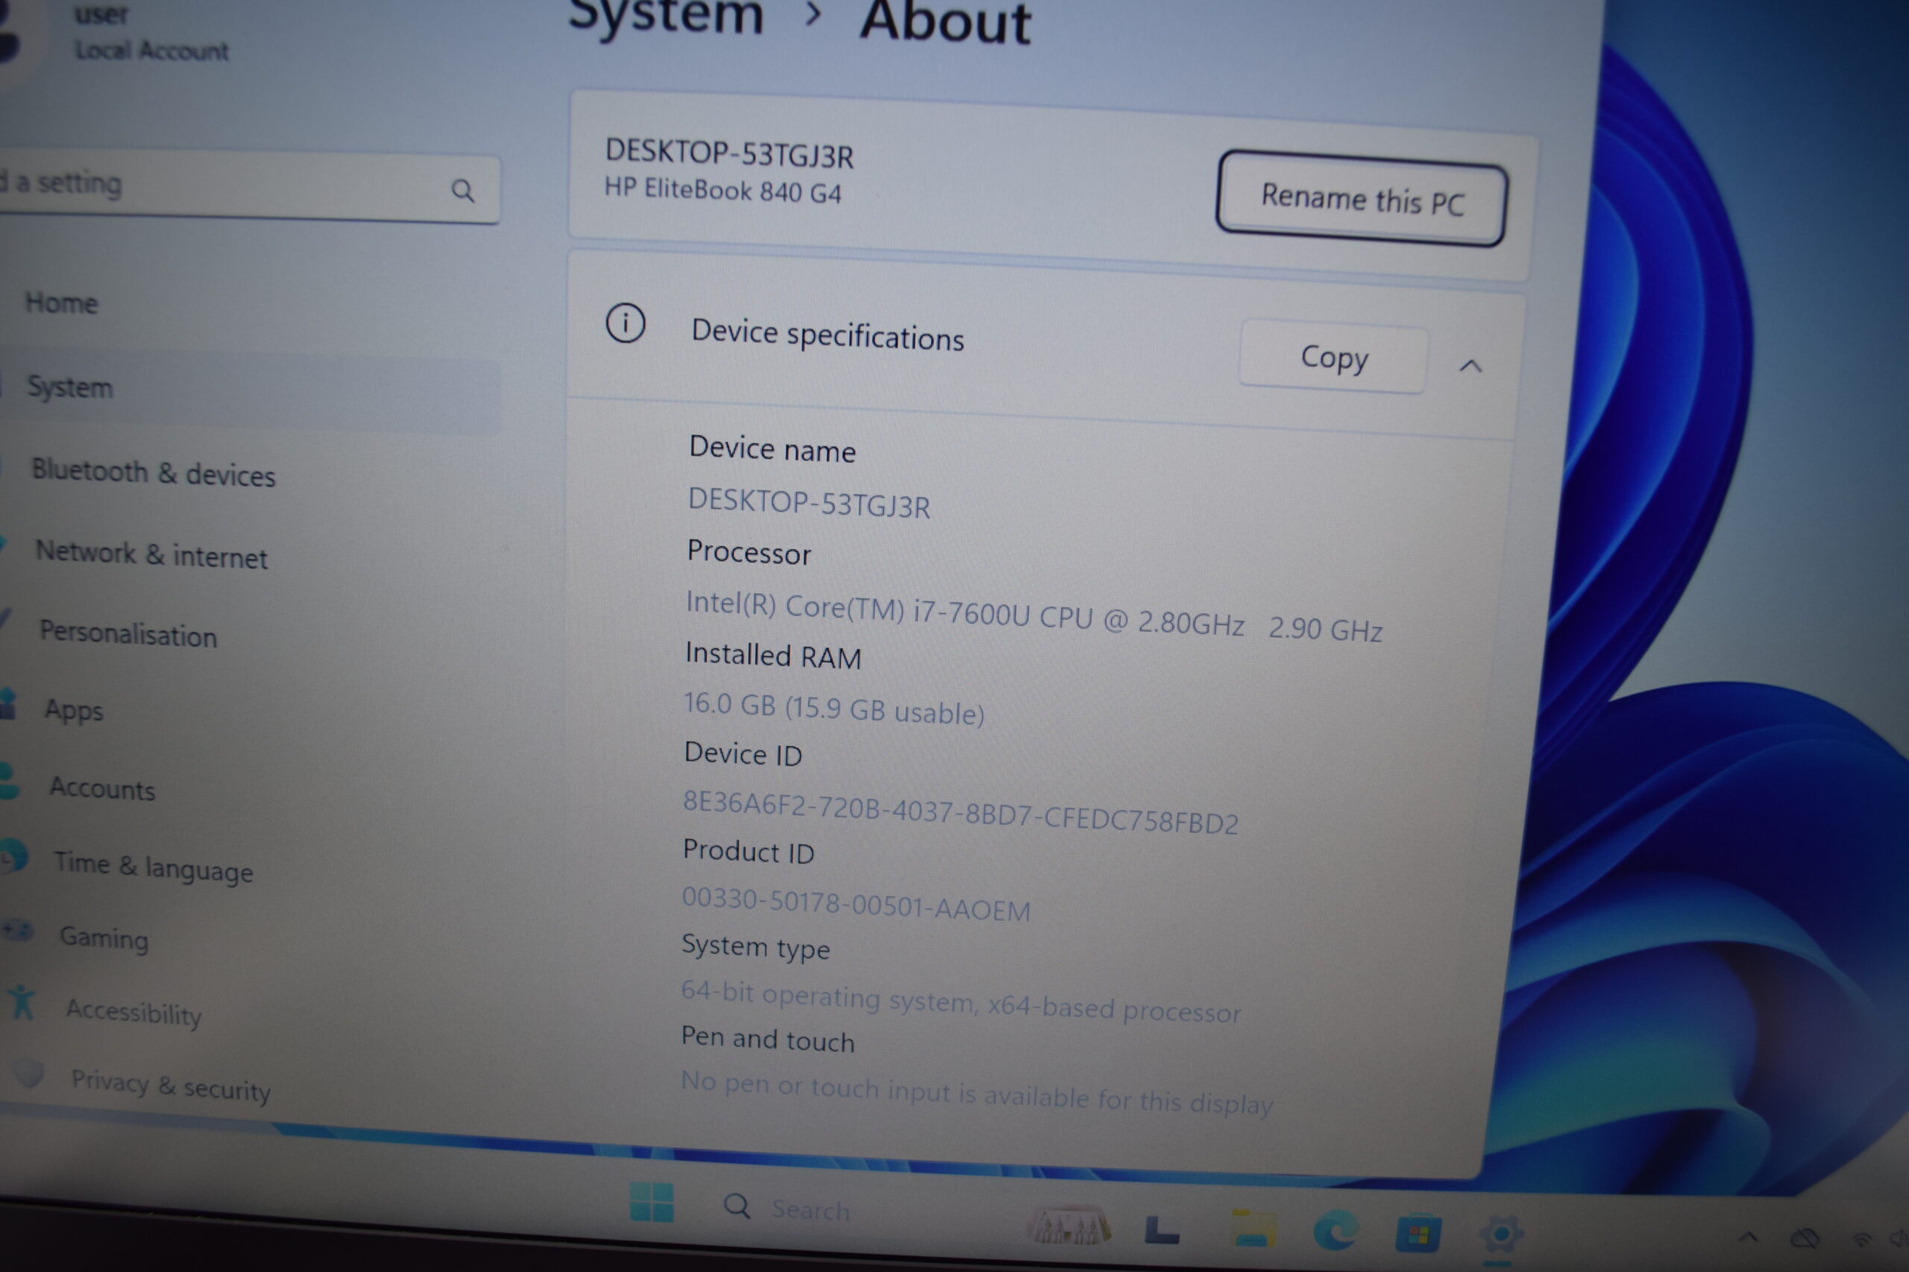Viewport: 1909px width, 1272px height.
Task: Open Accessibility settings
Action: 134,1012
